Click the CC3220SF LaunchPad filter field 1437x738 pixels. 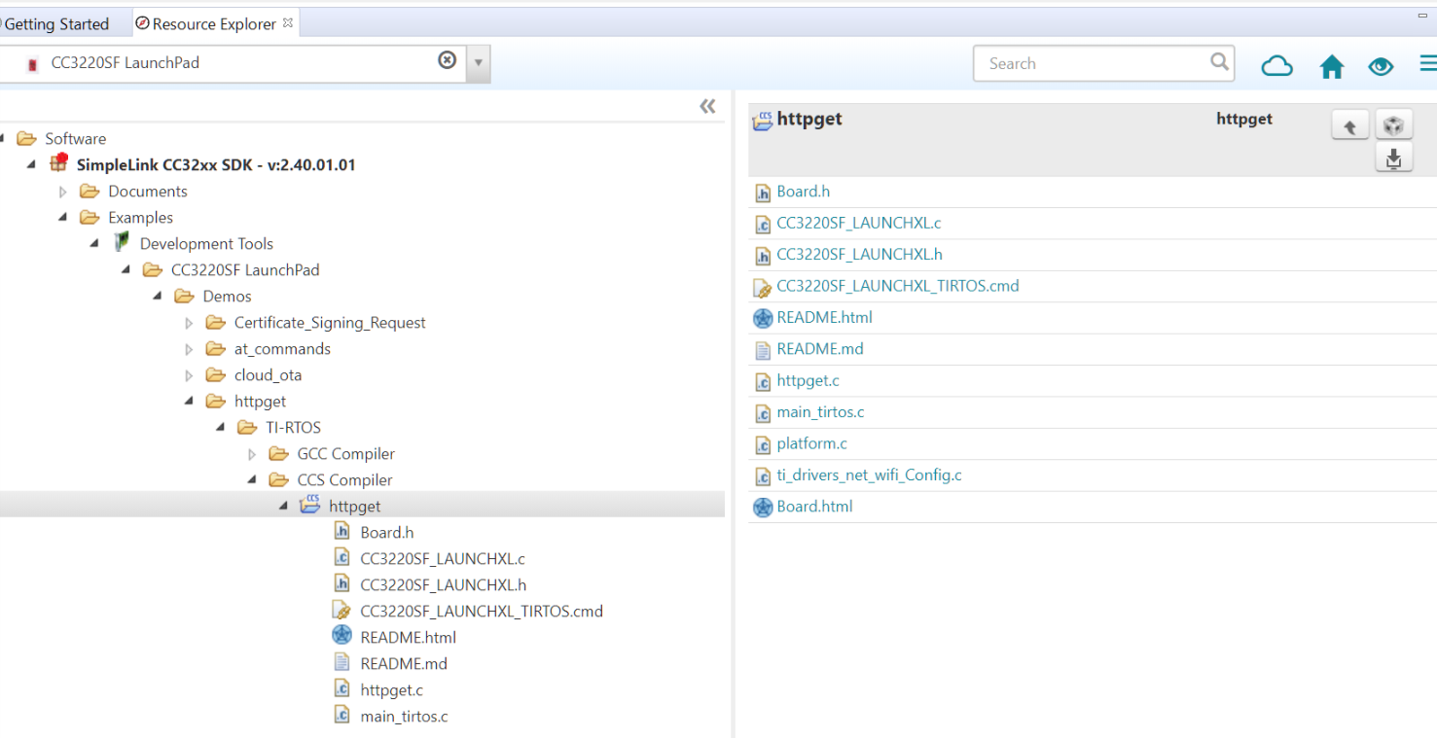(x=234, y=63)
